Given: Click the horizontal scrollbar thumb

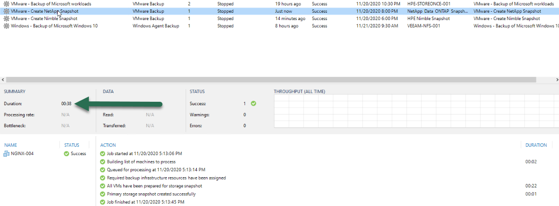Looking at the screenshot, I should [x=271, y=80].
